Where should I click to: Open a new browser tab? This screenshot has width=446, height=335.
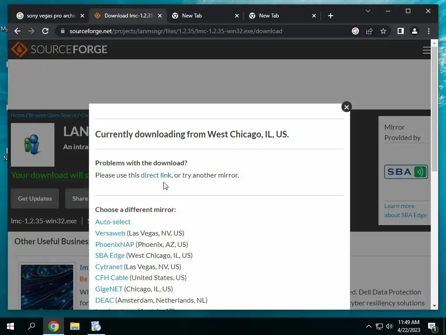330,16
